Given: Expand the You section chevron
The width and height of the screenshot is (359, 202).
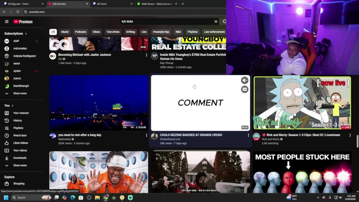Looking at the screenshot, I should [x=12, y=105].
